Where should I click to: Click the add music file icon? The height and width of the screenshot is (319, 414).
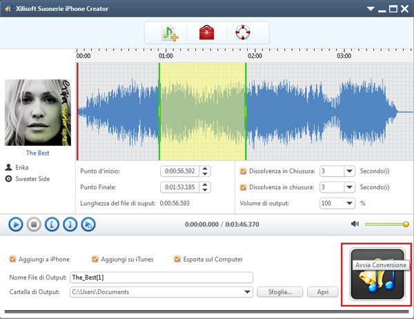[169, 32]
